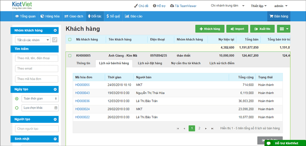Open the admin account menu

coord(281,6)
